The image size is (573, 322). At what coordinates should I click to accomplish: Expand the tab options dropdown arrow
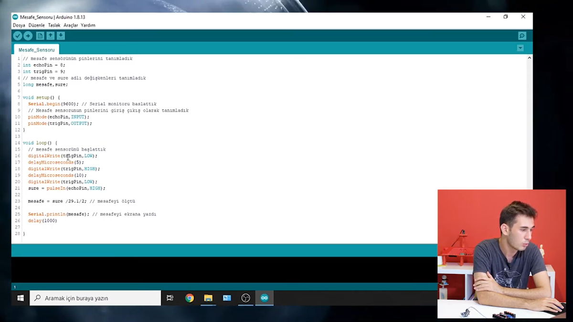(x=520, y=48)
